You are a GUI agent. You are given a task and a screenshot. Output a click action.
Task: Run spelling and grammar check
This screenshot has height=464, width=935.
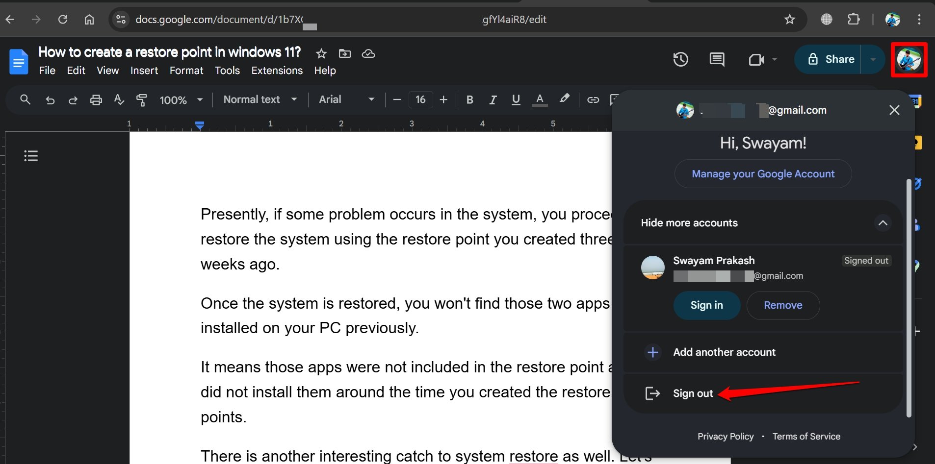(119, 100)
